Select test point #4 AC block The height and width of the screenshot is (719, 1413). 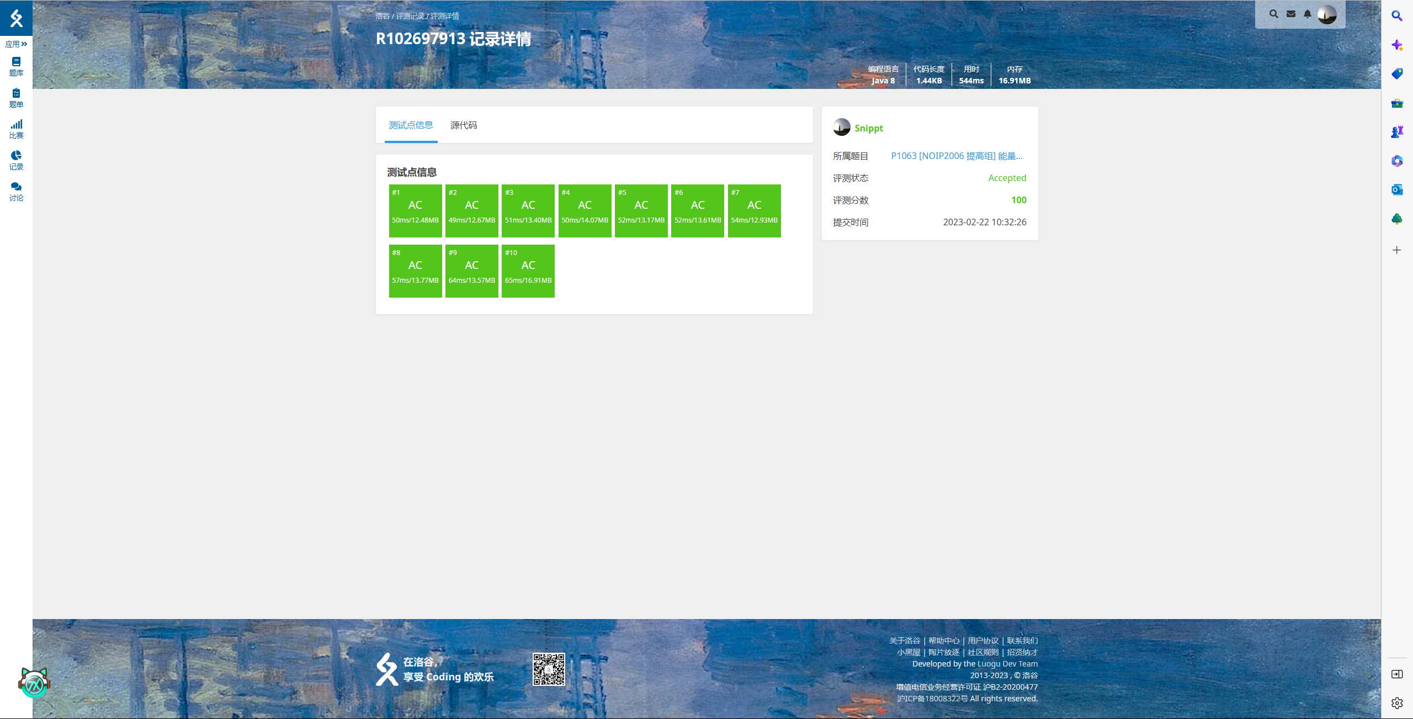pos(585,211)
